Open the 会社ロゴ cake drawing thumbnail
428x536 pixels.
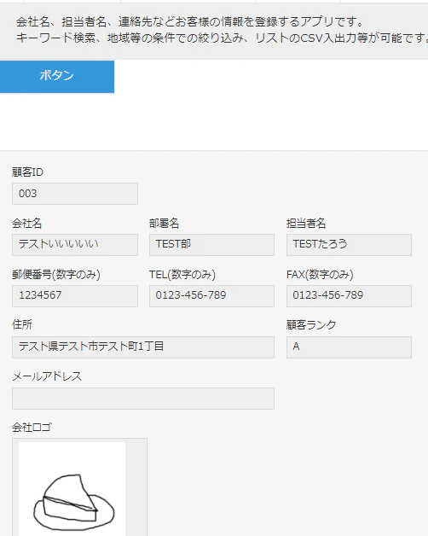point(72,489)
